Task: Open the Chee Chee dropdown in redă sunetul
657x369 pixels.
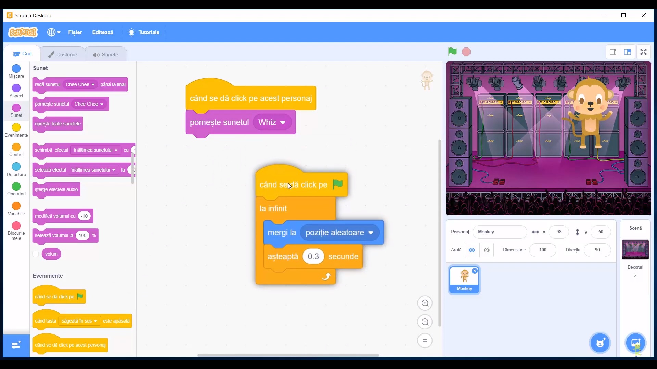Action: [x=79, y=84]
